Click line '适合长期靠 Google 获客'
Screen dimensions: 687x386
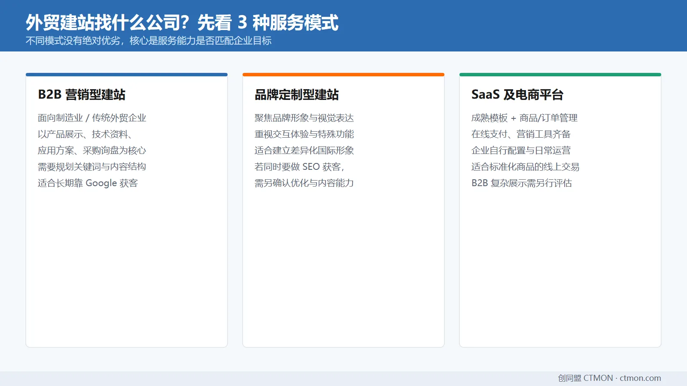click(x=88, y=183)
